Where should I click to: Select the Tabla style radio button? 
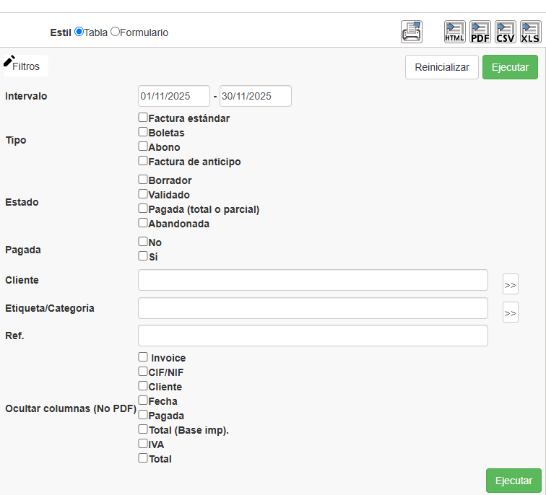(79, 32)
